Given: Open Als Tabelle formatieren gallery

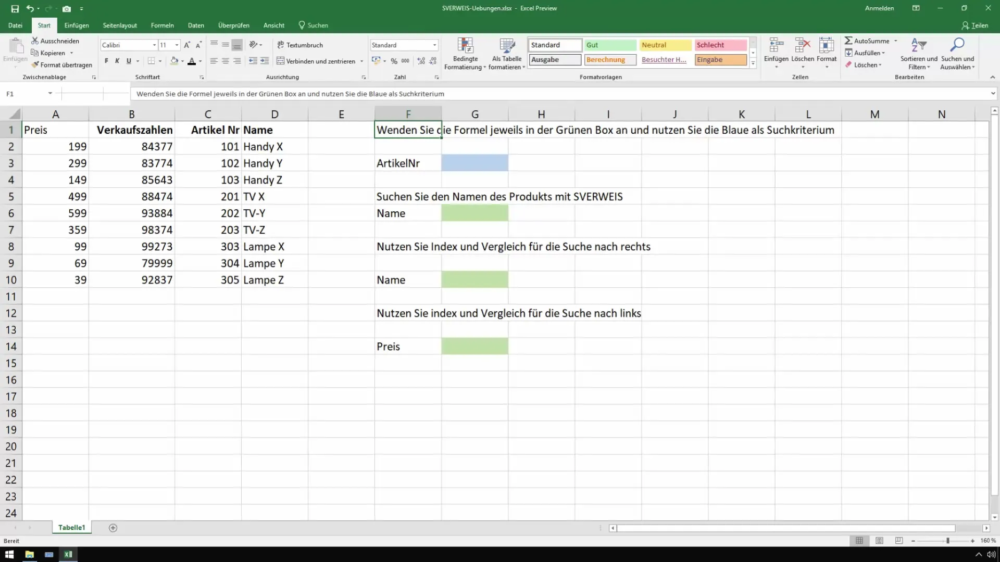Looking at the screenshot, I should (x=506, y=54).
